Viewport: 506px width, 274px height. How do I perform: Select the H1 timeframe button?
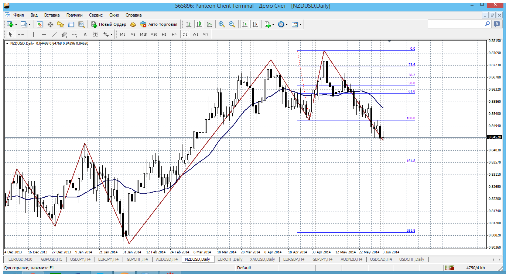(164, 34)
